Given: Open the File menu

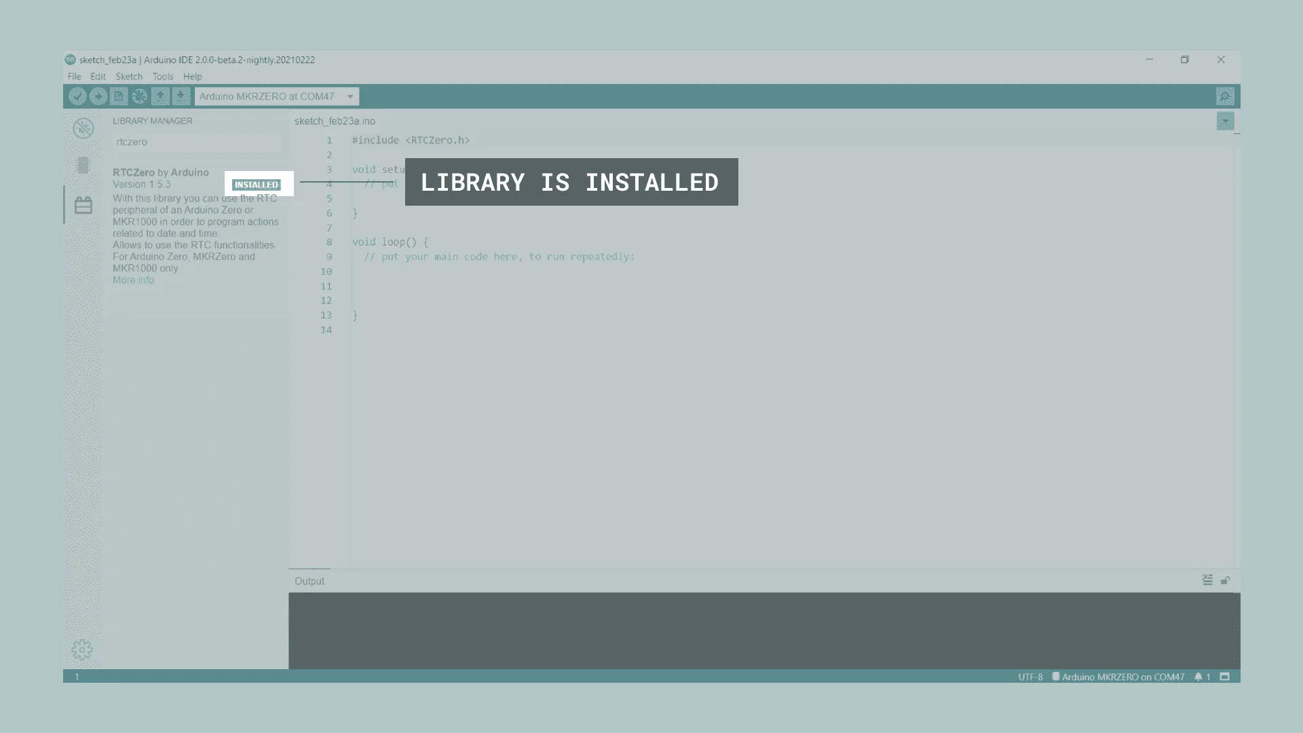Looking at the screenshot, I should (74, 77).
